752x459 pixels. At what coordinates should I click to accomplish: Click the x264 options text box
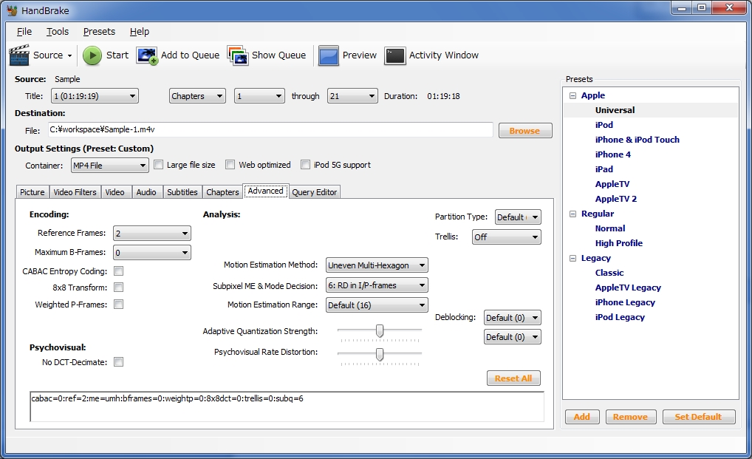(287, 407)
